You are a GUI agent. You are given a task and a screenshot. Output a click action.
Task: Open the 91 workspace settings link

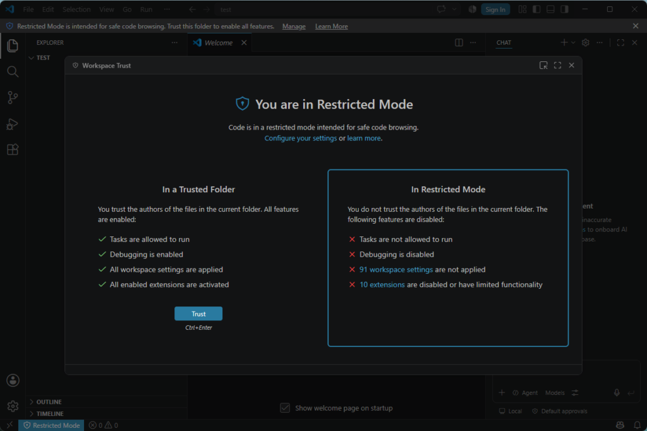coord(396,270)
